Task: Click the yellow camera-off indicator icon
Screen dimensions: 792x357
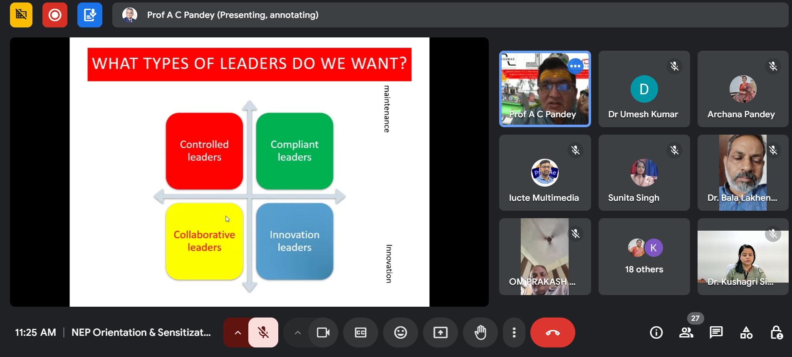Action: pos(21,15)
